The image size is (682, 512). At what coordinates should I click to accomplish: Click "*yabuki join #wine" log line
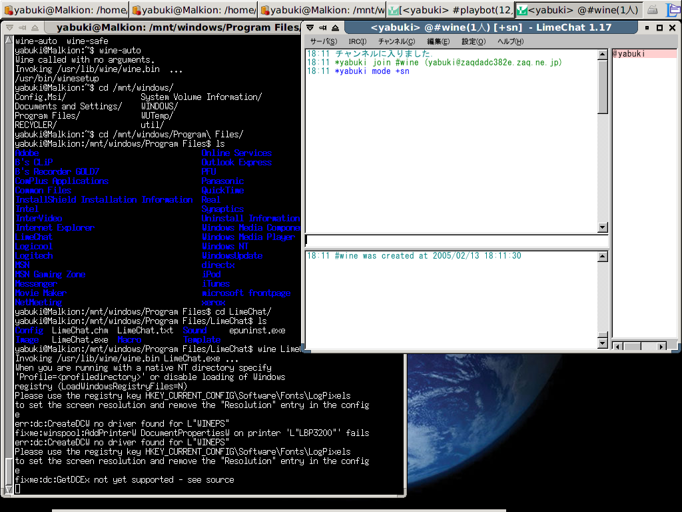pyautogui.click(x=434, y=62)
